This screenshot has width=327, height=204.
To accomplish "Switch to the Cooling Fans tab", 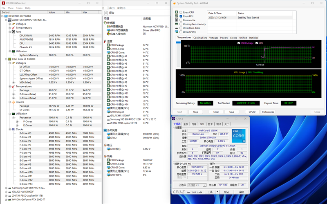I will pos(200,38).
